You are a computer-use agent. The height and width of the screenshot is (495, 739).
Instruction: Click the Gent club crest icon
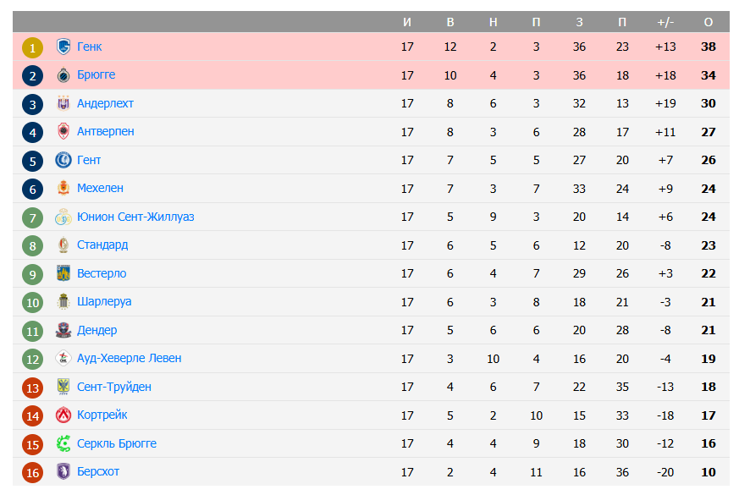pos(63,160)
